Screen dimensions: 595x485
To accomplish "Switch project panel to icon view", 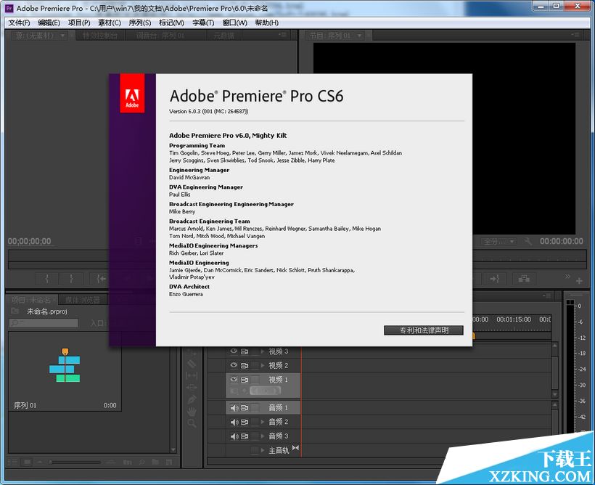I will [x=28, y=462].
